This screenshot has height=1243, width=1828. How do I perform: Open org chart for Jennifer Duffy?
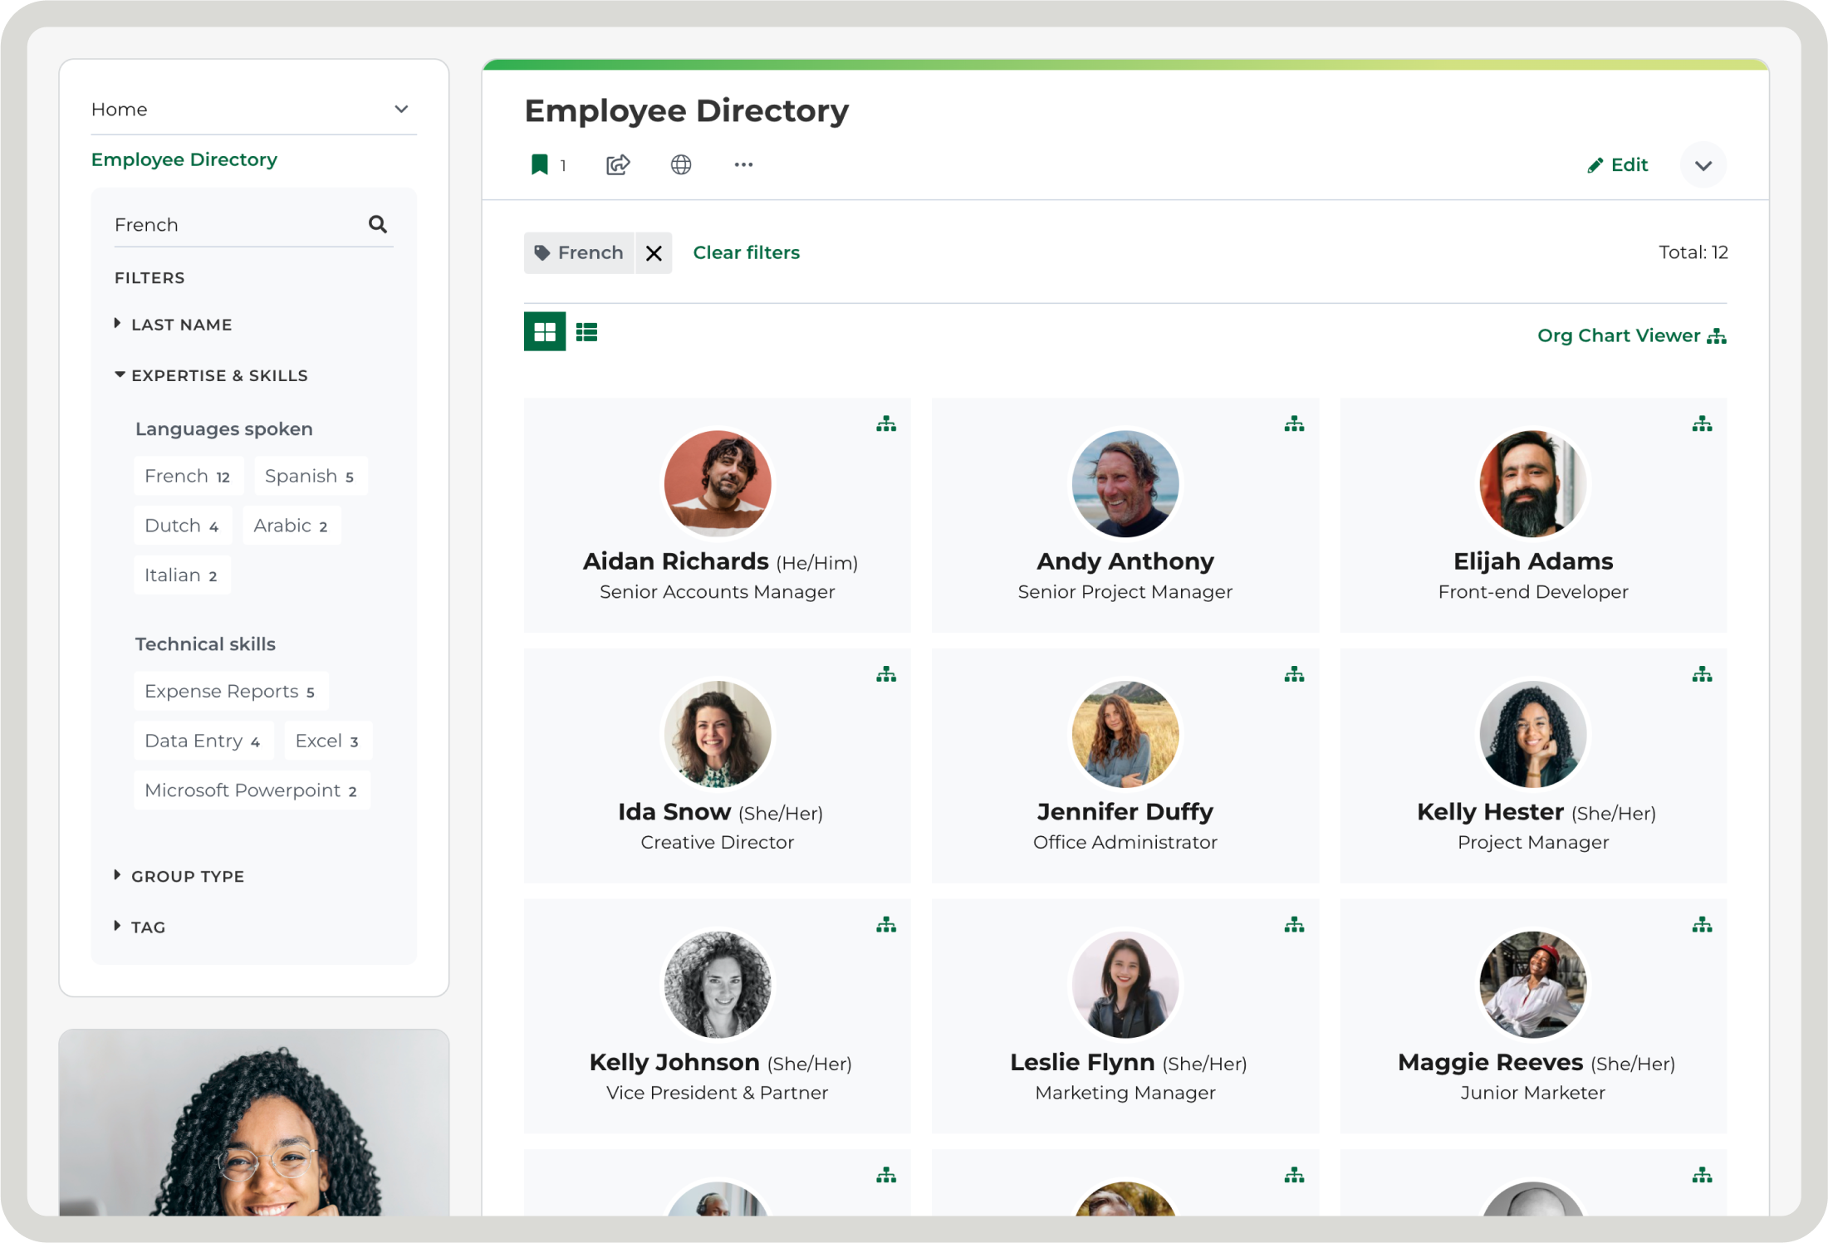tap(1294, 675)
